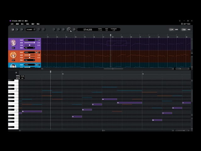This screenshot has height=151, width=201.
Task: Select the hand pointer tool in toolbar
Action: 18,30
